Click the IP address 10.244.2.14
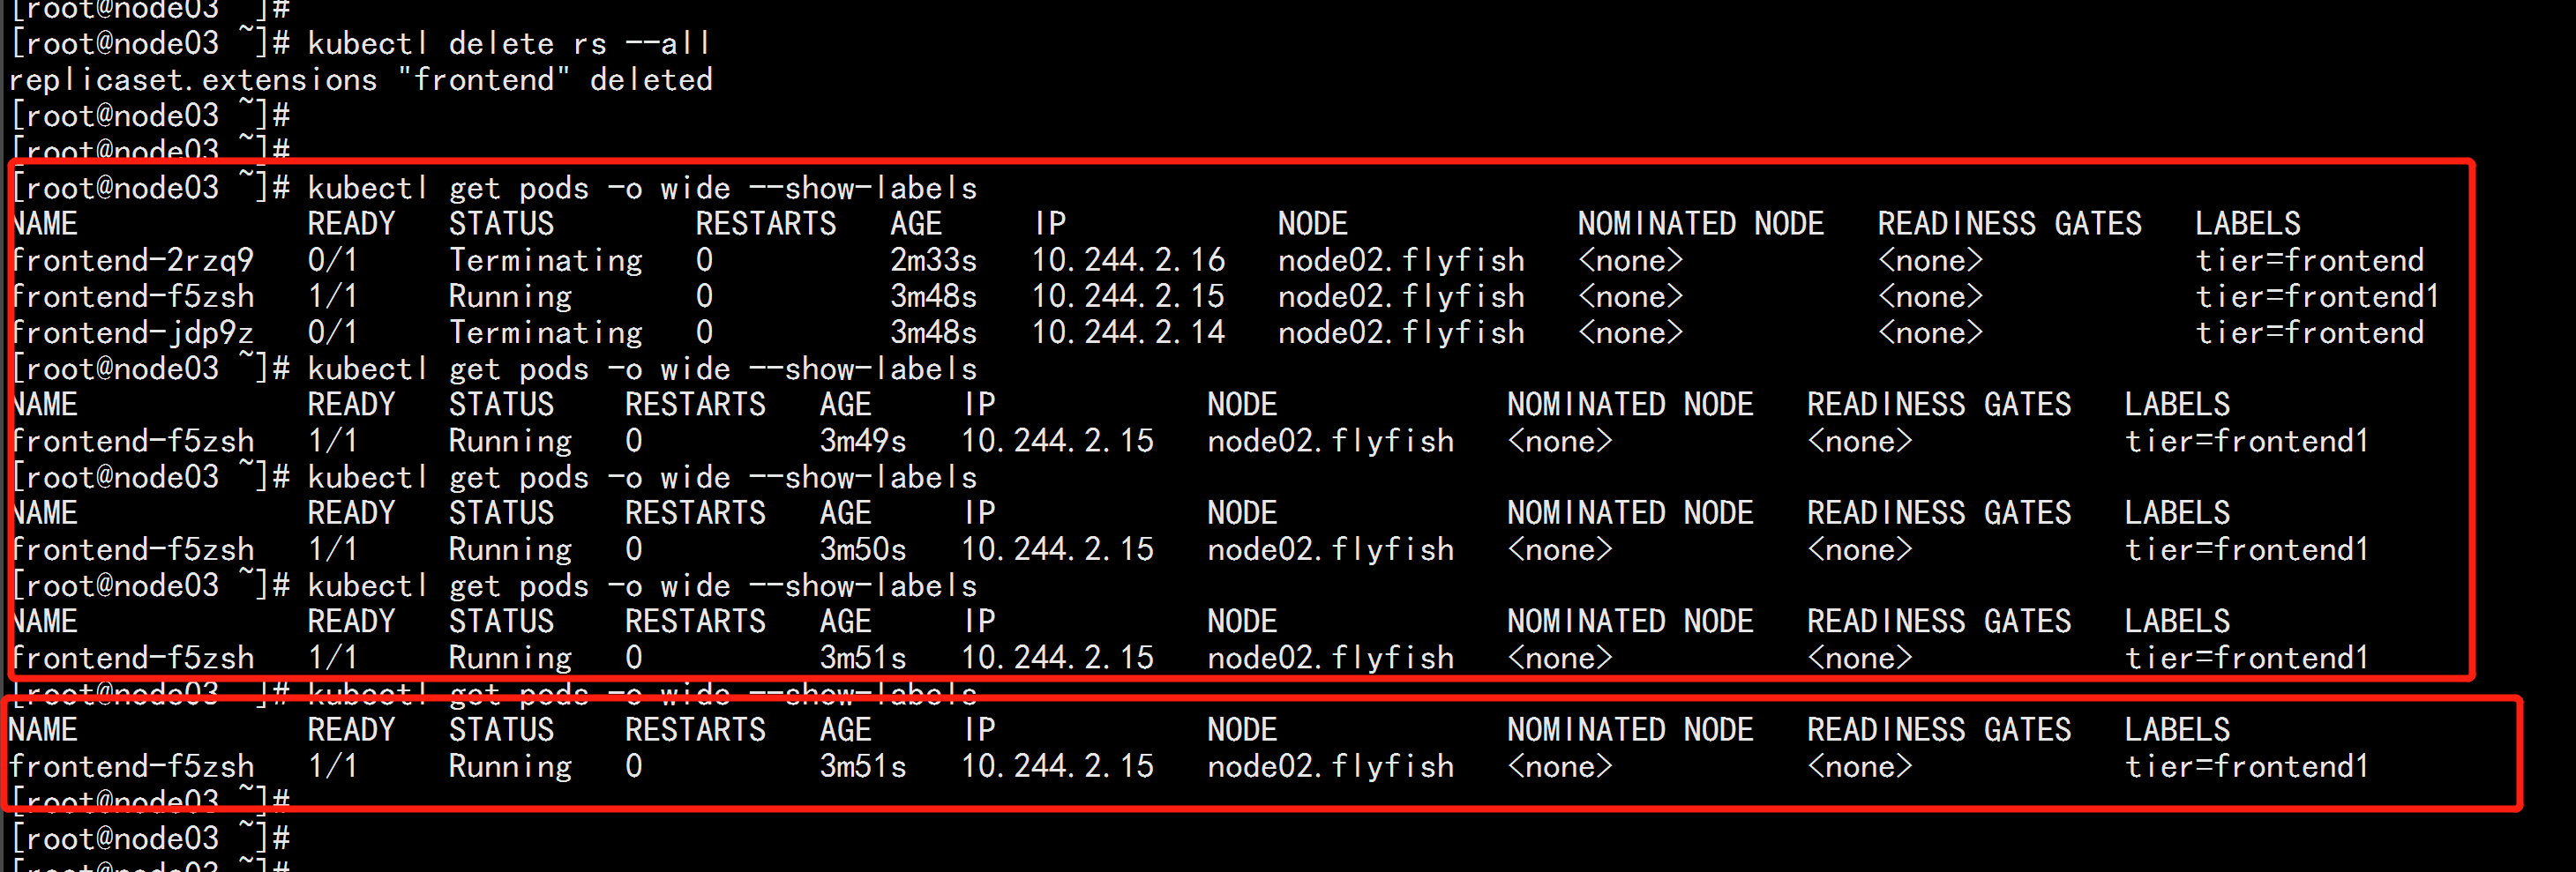Image resolution: width=2576 pixels, height=872 pixels. click(1128, 333)
